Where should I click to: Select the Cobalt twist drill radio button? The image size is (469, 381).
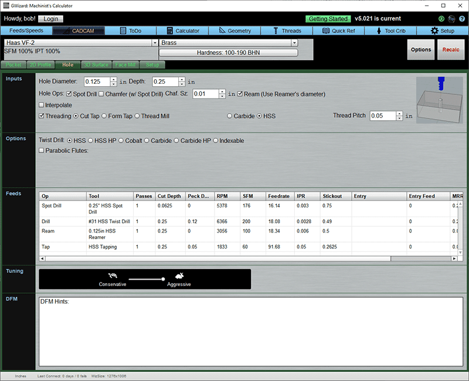click(x=121, y=141)
